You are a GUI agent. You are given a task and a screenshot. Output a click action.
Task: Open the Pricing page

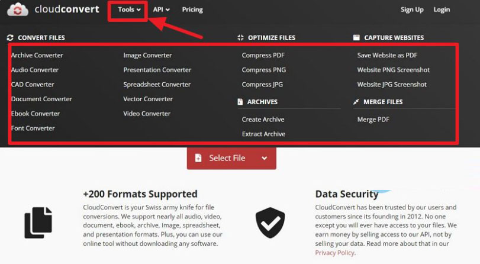click(192, 9)
